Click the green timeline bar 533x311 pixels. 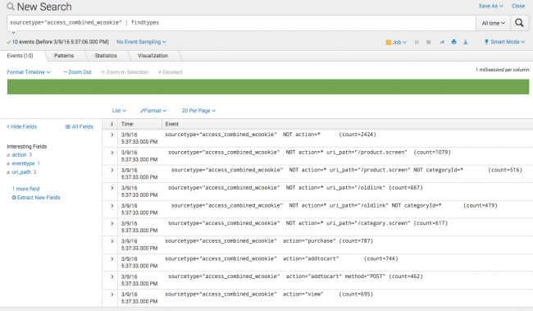point(268,87)
